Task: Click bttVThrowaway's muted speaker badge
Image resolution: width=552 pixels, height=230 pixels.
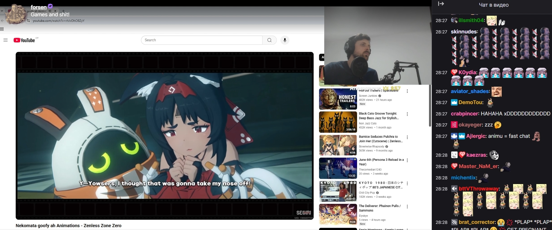Action: point(454,189)
